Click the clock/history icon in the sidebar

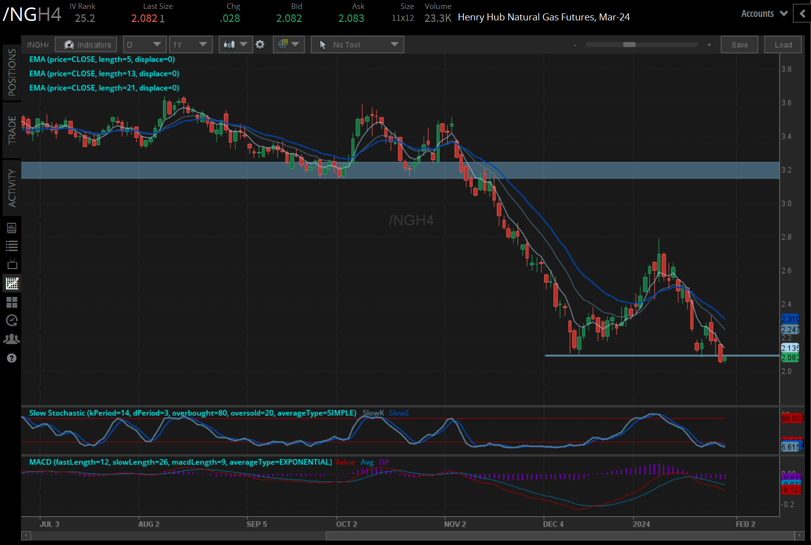pos(11,321)
